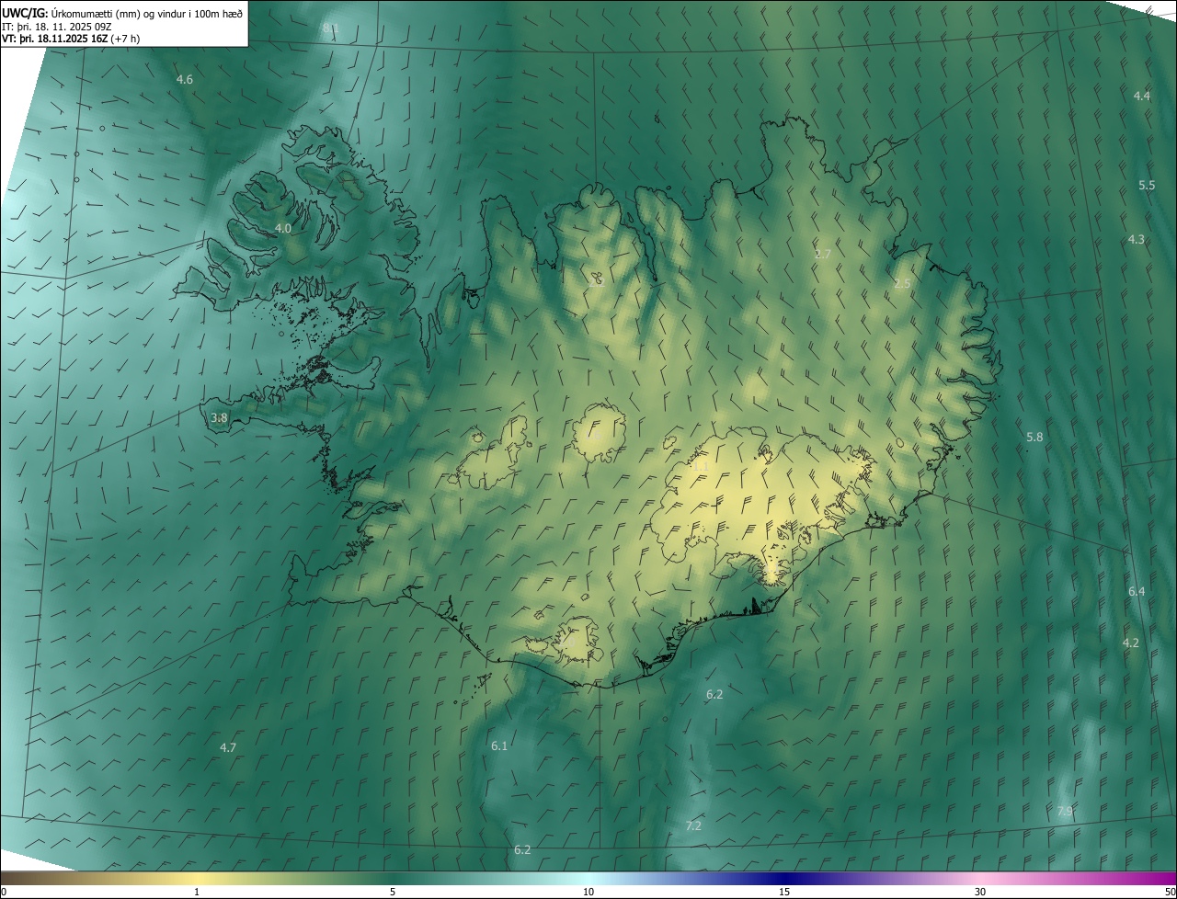Click the color scale at tick 5

[393, 893]
